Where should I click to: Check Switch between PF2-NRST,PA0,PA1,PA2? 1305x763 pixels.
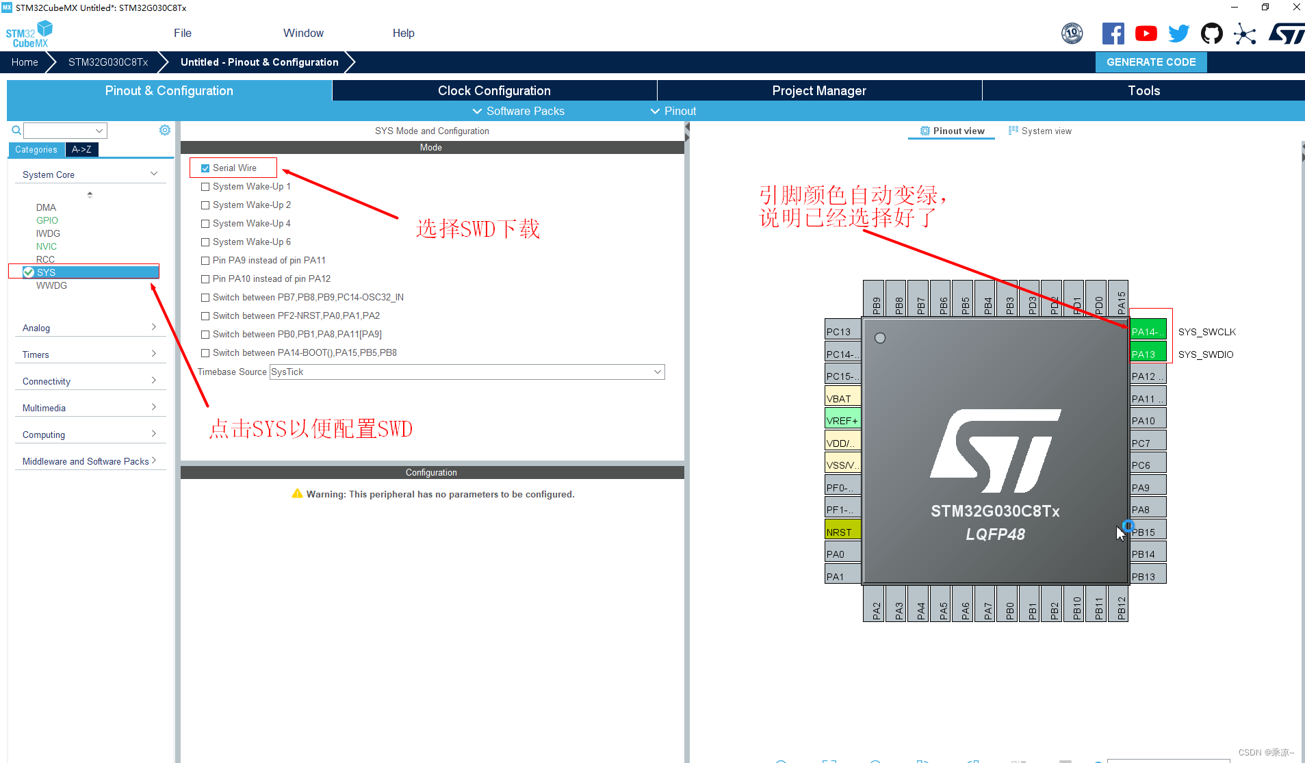point(205,315)
